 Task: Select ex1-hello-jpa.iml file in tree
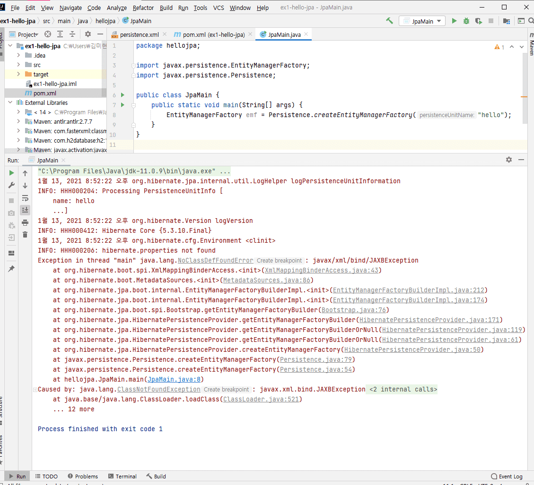[55, 84]
